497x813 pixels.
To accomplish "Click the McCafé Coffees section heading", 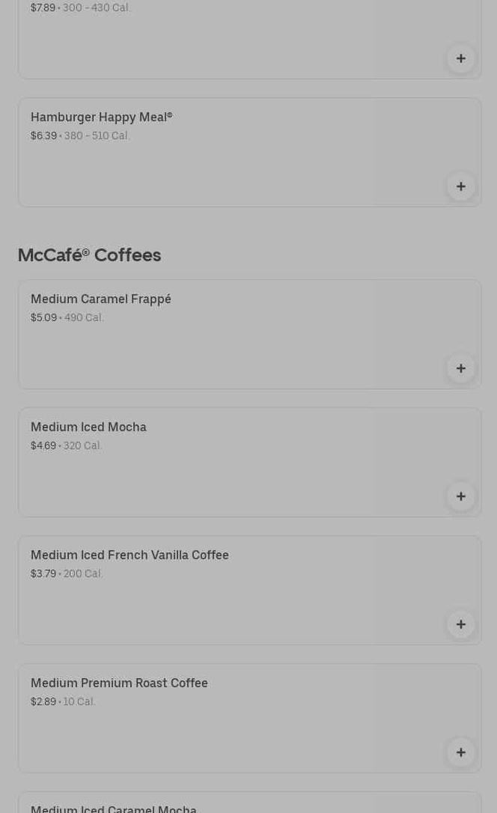I will click(x=89, y=255).
